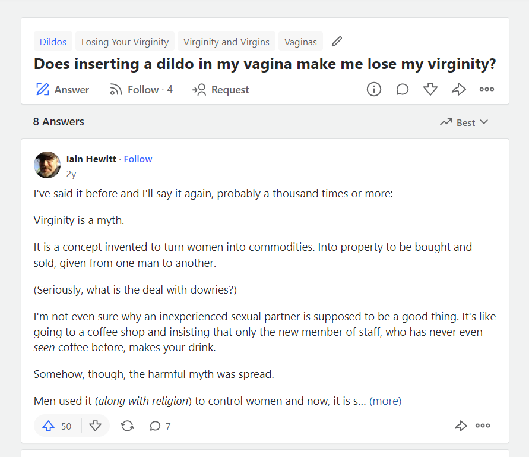The height and width of the screenshot is (457, 529).
Task: Open Iain Hewitt's profile picture
Action: click(47, 165)
